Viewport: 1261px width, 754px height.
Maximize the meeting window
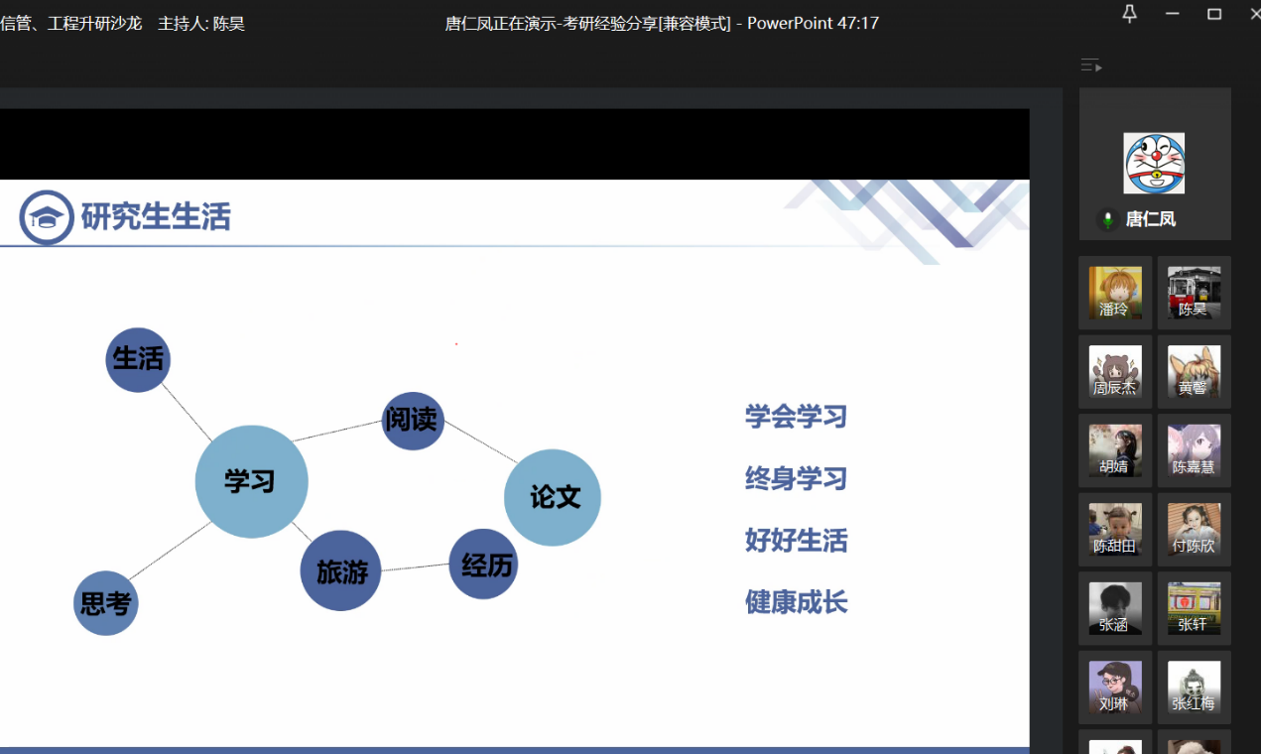1214,14
